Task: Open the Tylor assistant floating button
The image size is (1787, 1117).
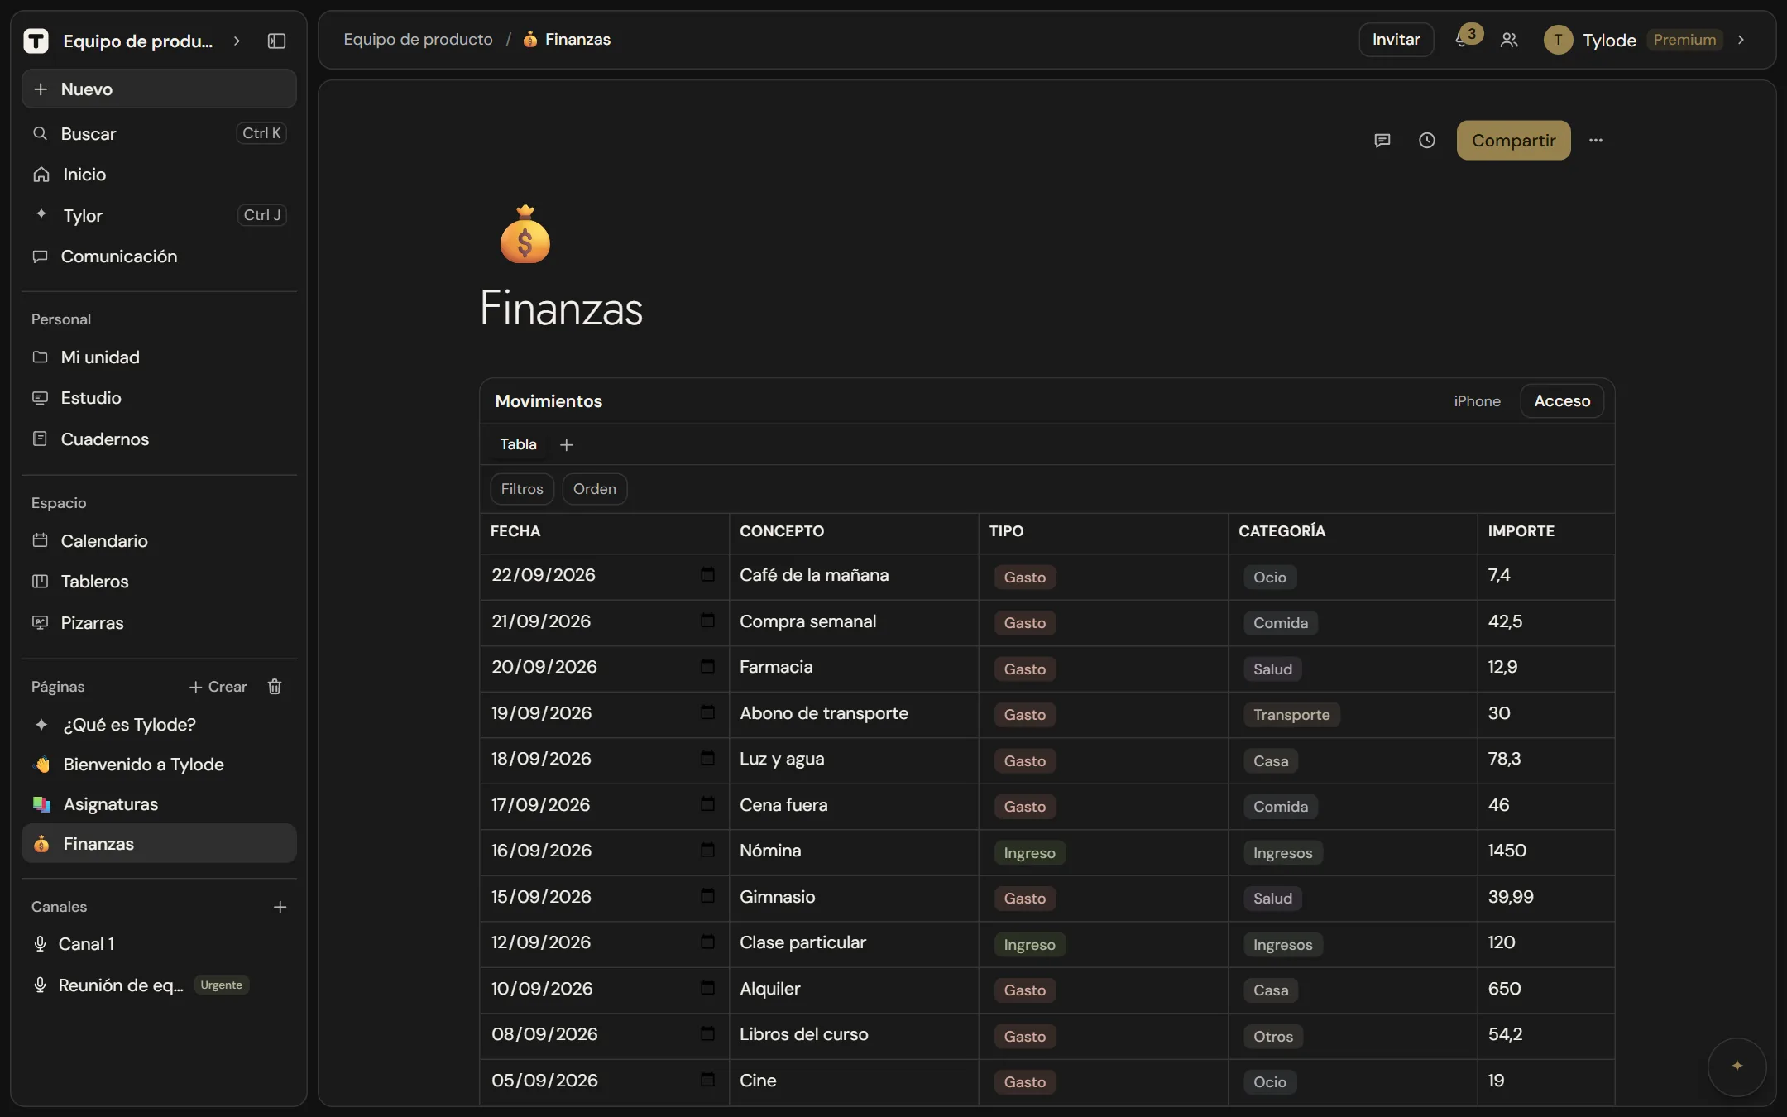Action: [x=1737, y=1066]
